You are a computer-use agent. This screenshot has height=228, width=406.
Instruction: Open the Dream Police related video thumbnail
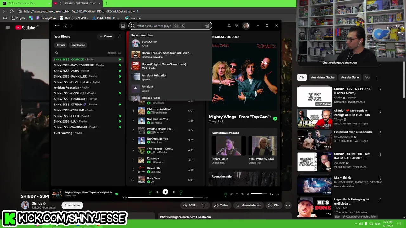(x=229, y=146)
